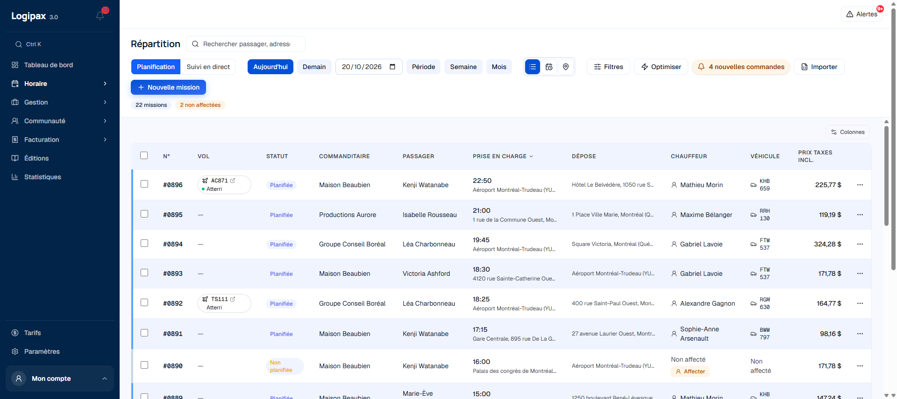This screenshot has height=399, width=897.
Task: Open row actions menu for mission #0896
Action: pyautogui.click(x=860, y=185)
